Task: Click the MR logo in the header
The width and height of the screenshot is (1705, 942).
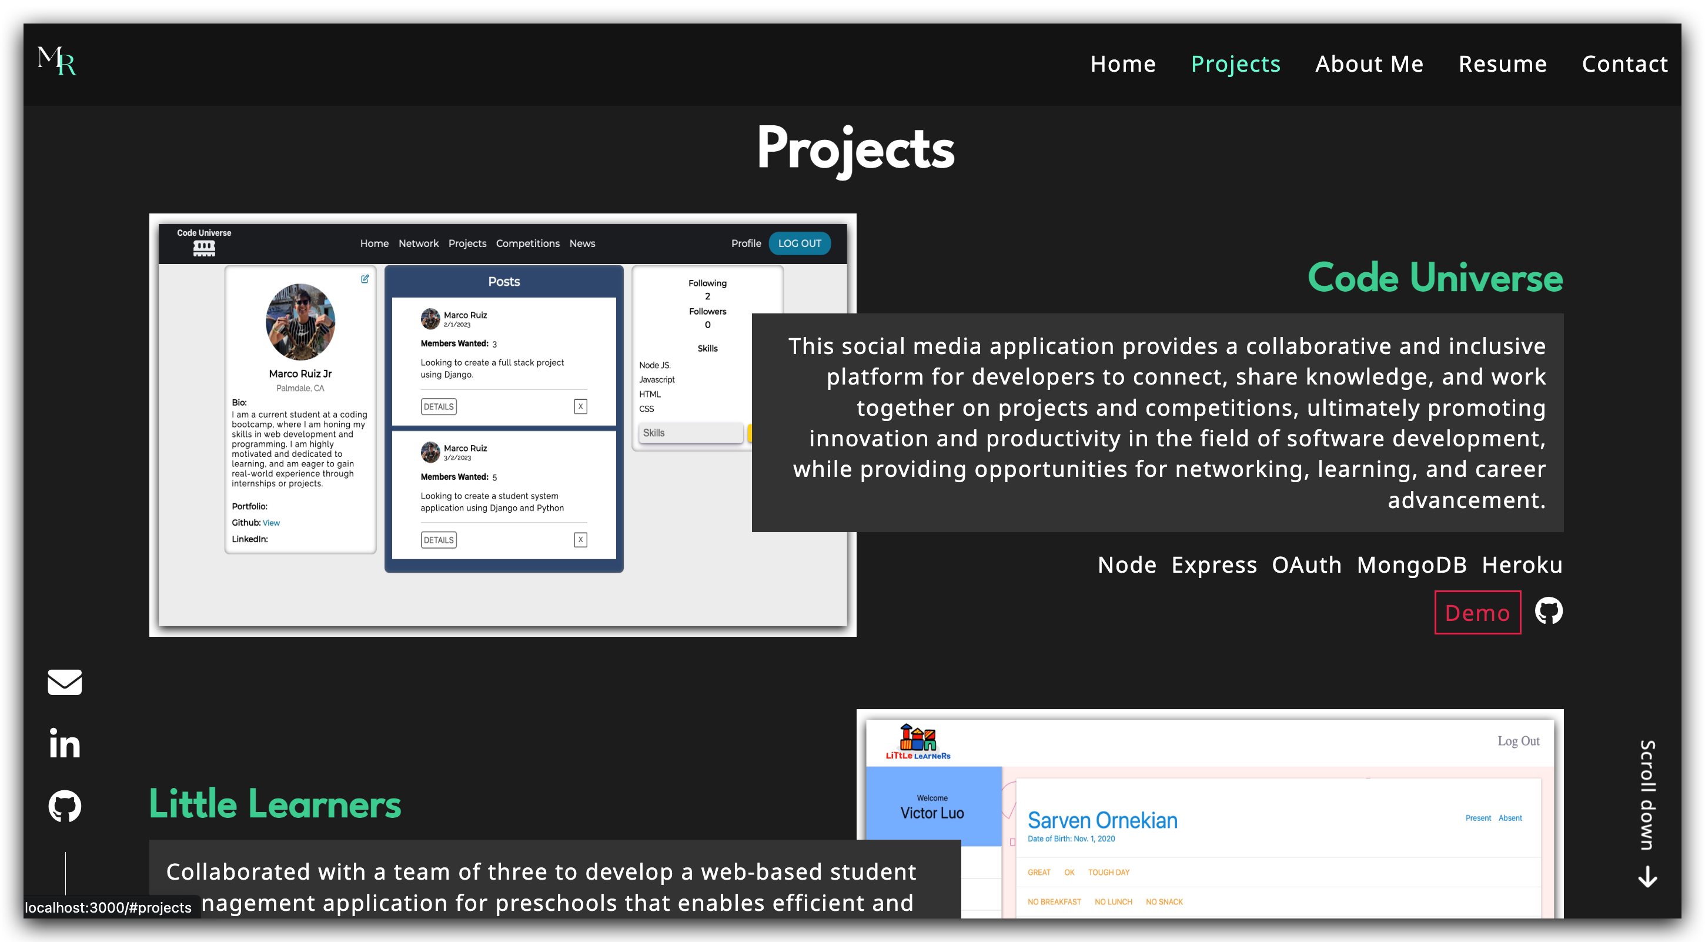Action: pos(57,62)
